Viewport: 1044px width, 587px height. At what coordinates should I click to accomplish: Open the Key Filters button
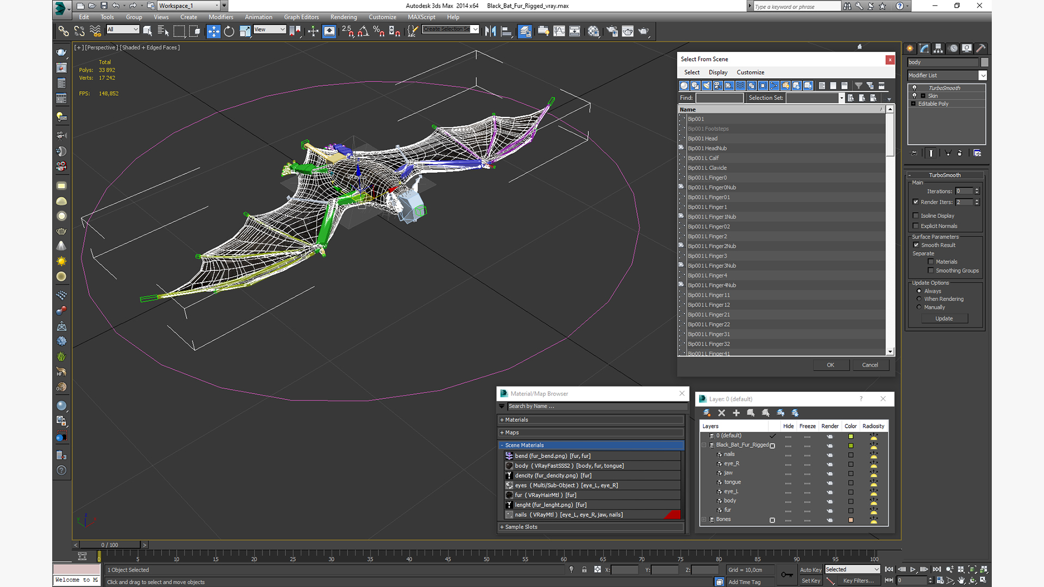(x=859, y=581)
